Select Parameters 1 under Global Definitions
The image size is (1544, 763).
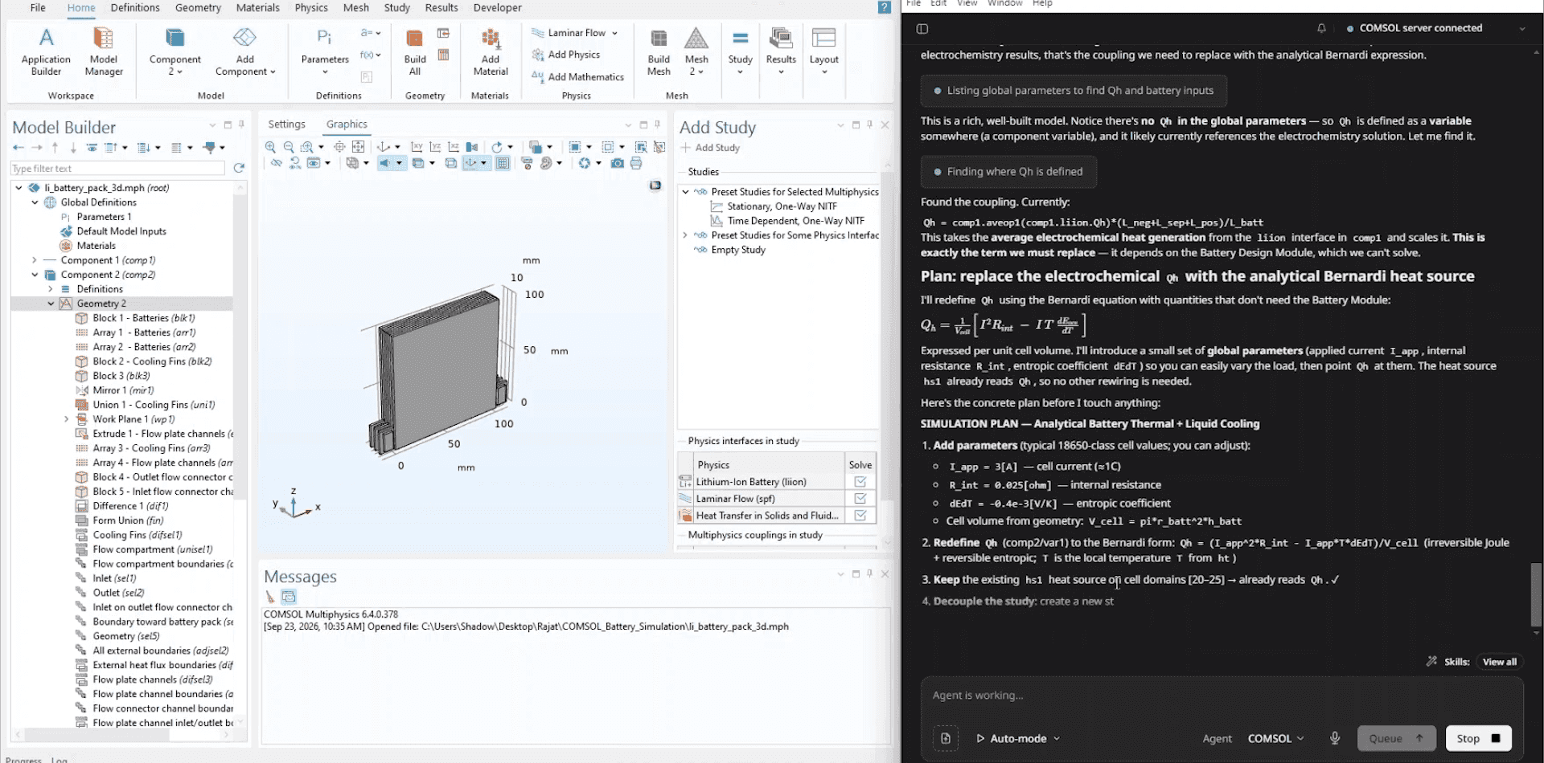coord(104,217)
